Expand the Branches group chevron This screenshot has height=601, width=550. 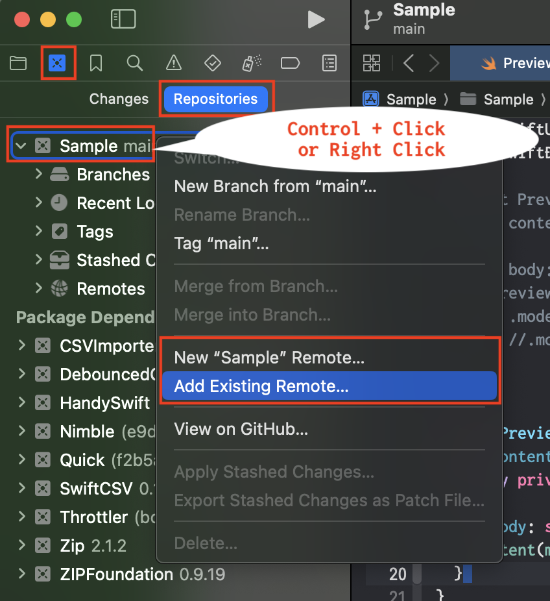click(39, 174)
